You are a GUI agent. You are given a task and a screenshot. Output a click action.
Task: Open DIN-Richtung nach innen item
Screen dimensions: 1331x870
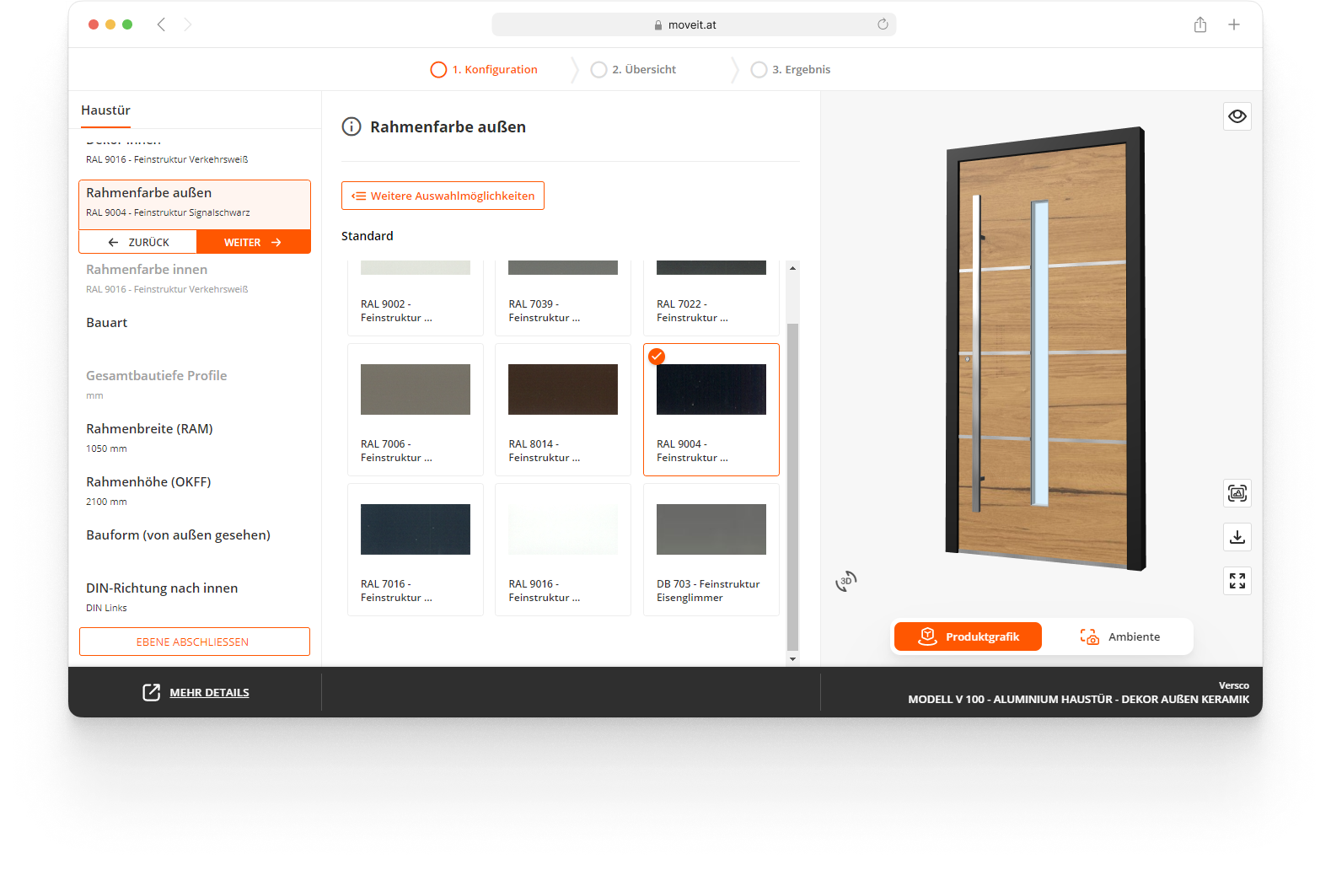click(x=195, y=597)
